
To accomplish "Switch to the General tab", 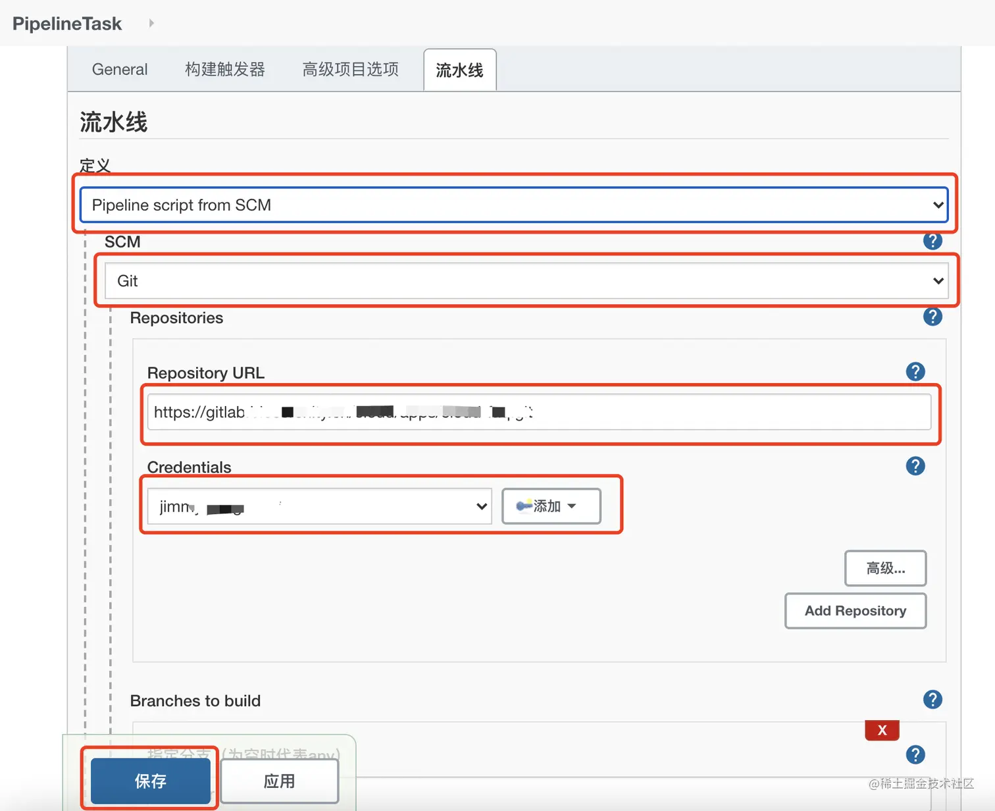I will pos(120,69).
